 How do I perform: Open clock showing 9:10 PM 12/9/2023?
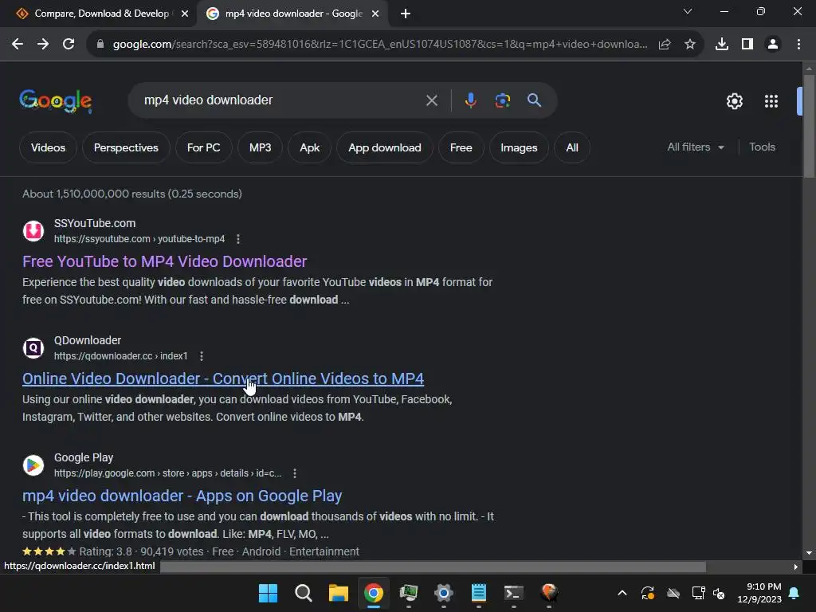(759, 593)
